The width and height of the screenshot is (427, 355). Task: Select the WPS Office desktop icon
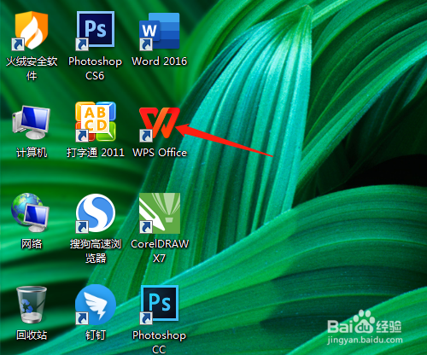(x=160, y=125)
